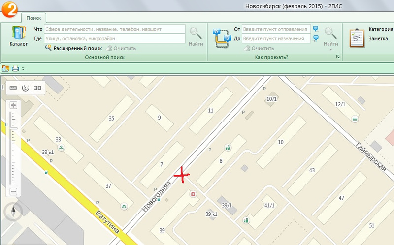Select building 41/1 on map
The width and height of the screenshot is (394, 245).
pyautogui.click(x=269, y=205)
